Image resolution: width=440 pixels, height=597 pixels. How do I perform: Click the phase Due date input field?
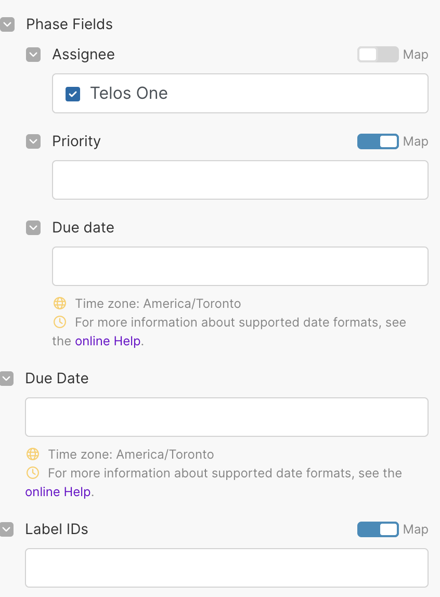(240, 266)
